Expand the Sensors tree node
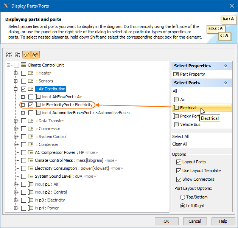The image size is (238, 228). point(16,81)
